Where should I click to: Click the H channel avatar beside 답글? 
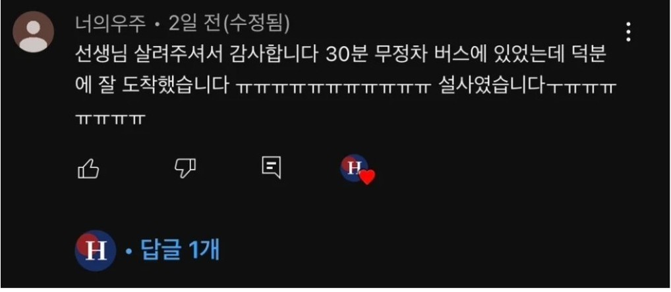click(96, 251)
